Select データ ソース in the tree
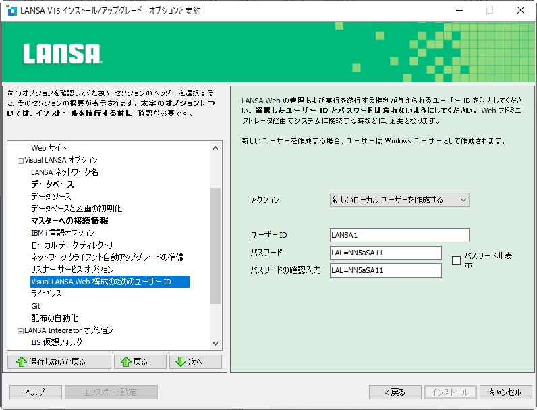The width and height of the screenshot is (537, 410). [x=51, y=197]
